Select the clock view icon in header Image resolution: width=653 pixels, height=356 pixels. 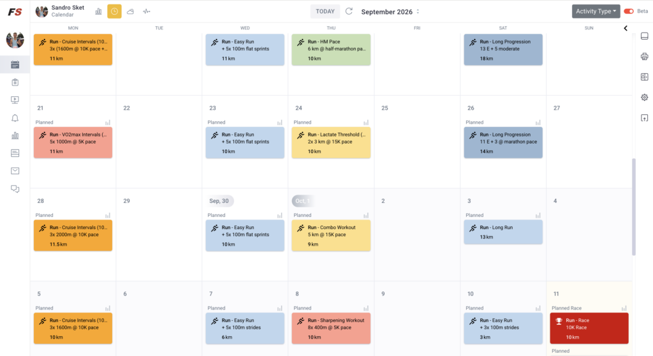point(115,11)
